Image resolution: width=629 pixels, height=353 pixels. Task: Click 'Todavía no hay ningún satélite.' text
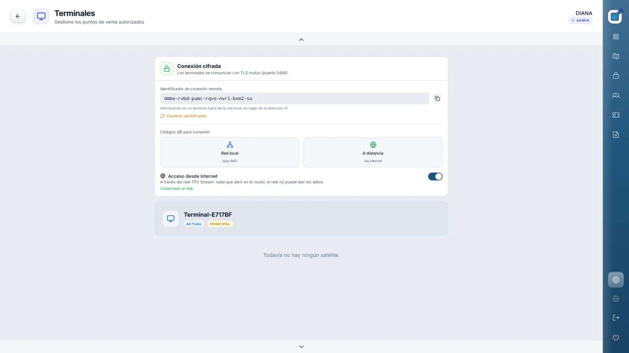(x=301, y=255)
